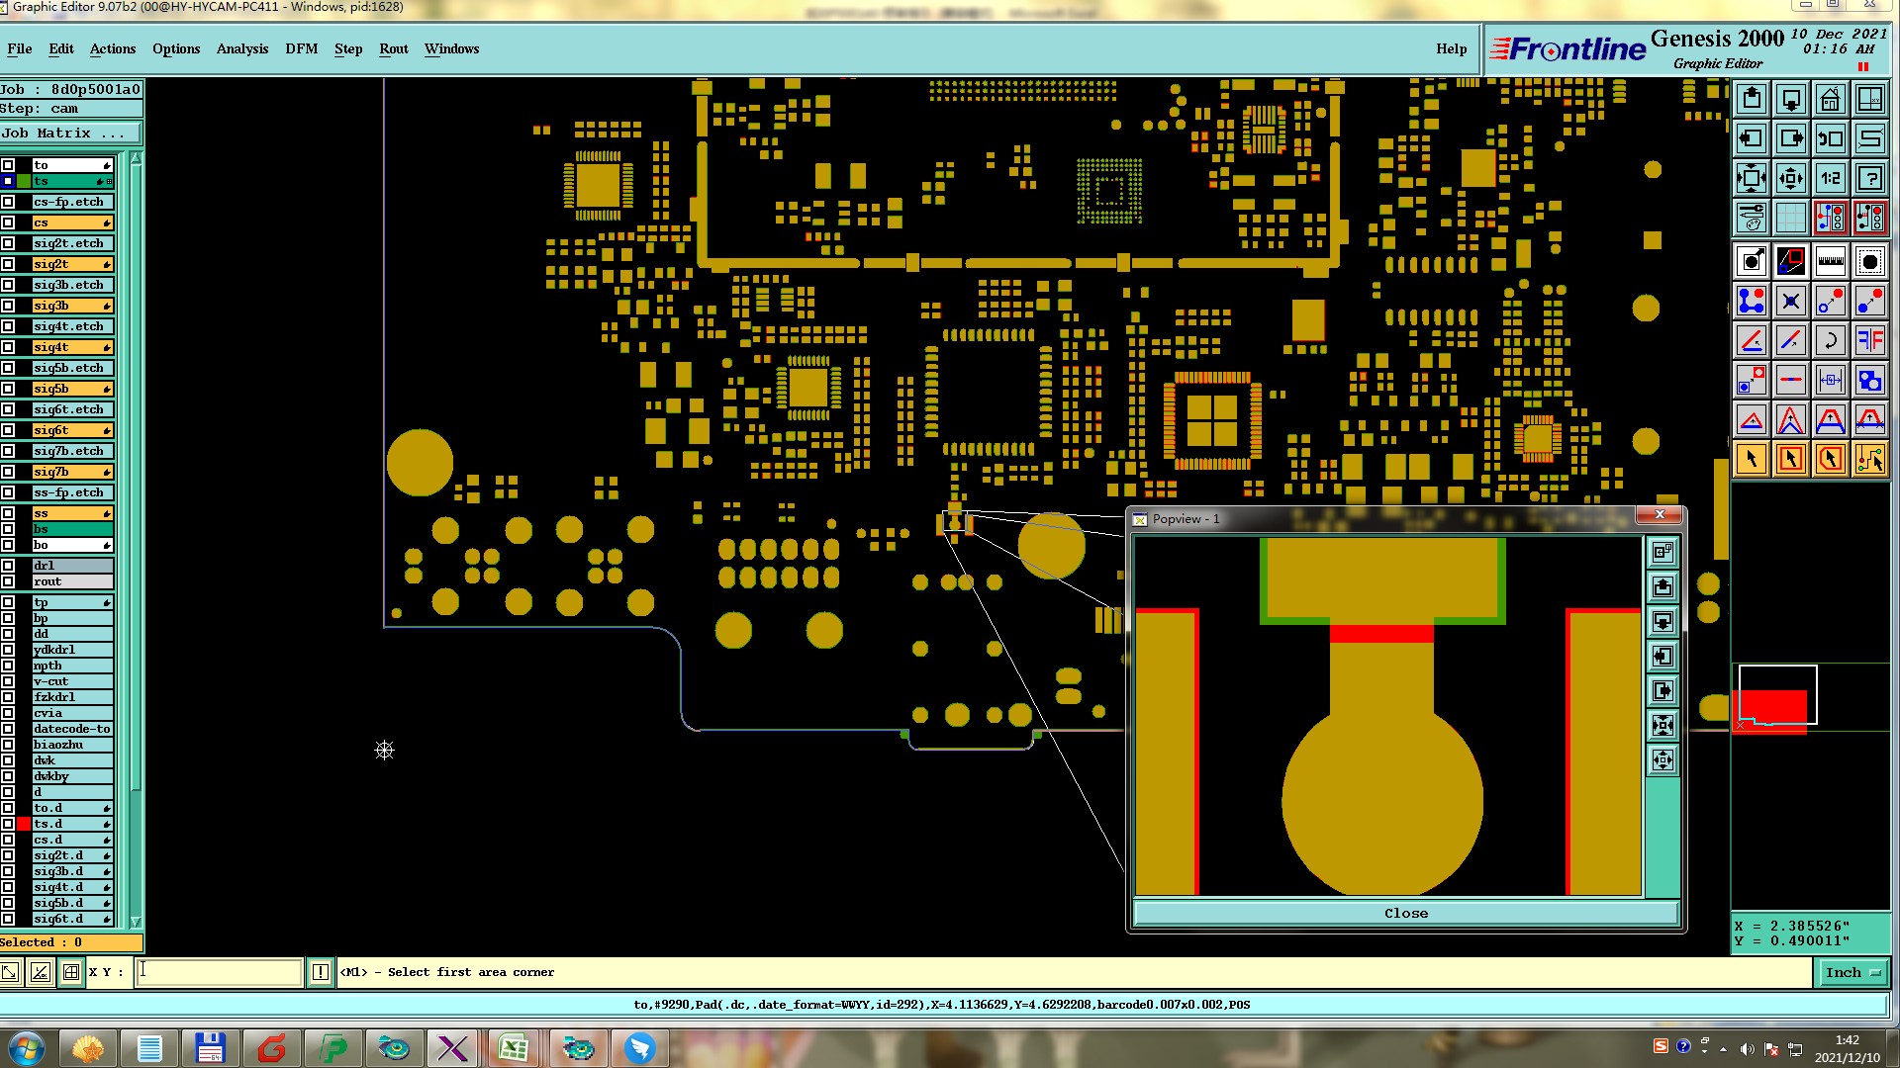The width and height of the screenshot is (1900, 1068).
Task: Click the pan right icon in right toolbar
Action: (x=1791, y=138)
